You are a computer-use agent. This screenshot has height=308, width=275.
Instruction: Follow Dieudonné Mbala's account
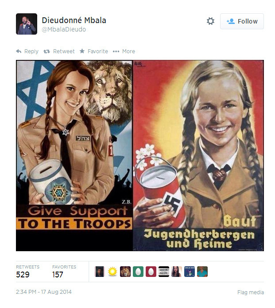(242, 21)
